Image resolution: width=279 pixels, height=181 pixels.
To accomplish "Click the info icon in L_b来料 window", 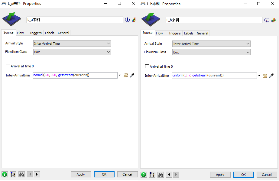I will (267, 20).
